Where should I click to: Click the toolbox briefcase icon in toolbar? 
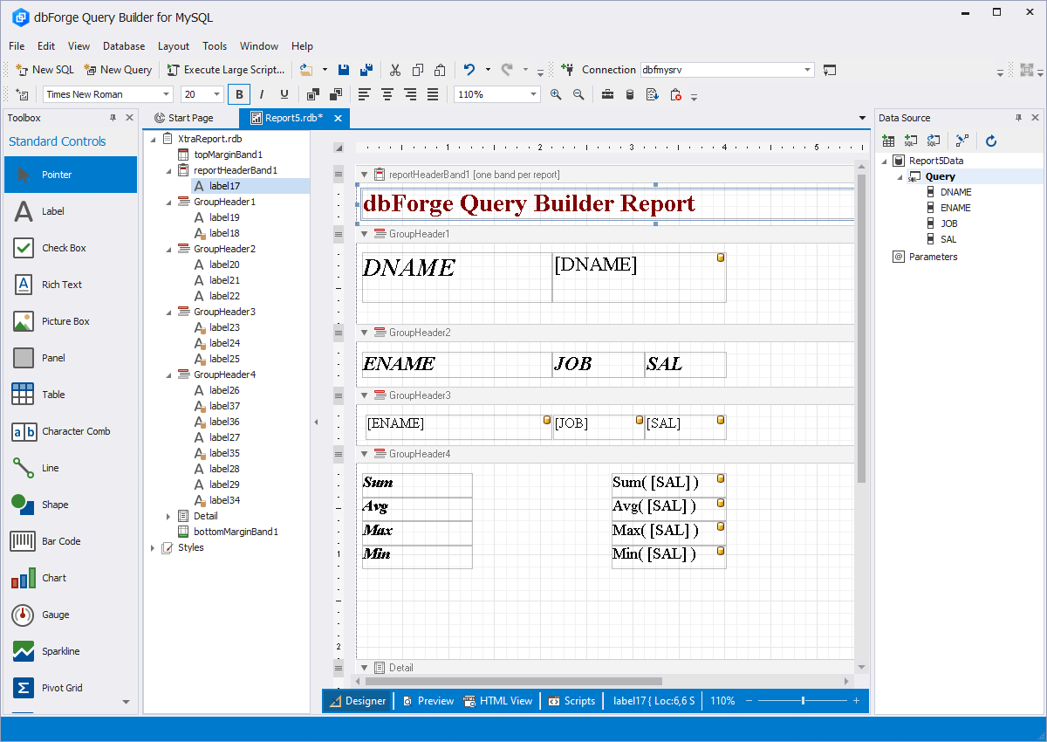tap(607, 94)
